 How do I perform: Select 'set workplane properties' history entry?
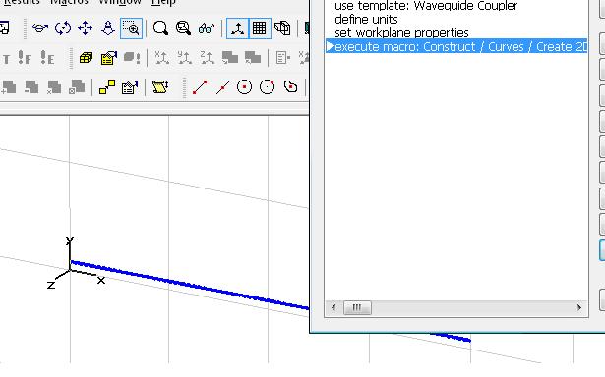point(401,33)
